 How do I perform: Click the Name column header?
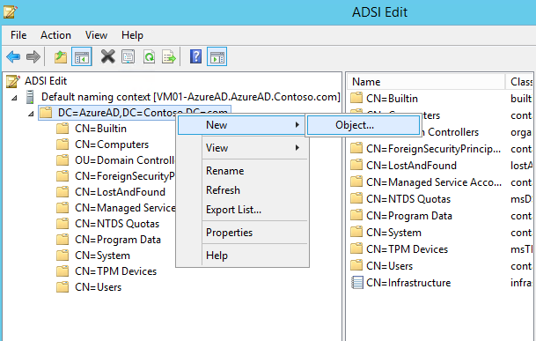426,82
